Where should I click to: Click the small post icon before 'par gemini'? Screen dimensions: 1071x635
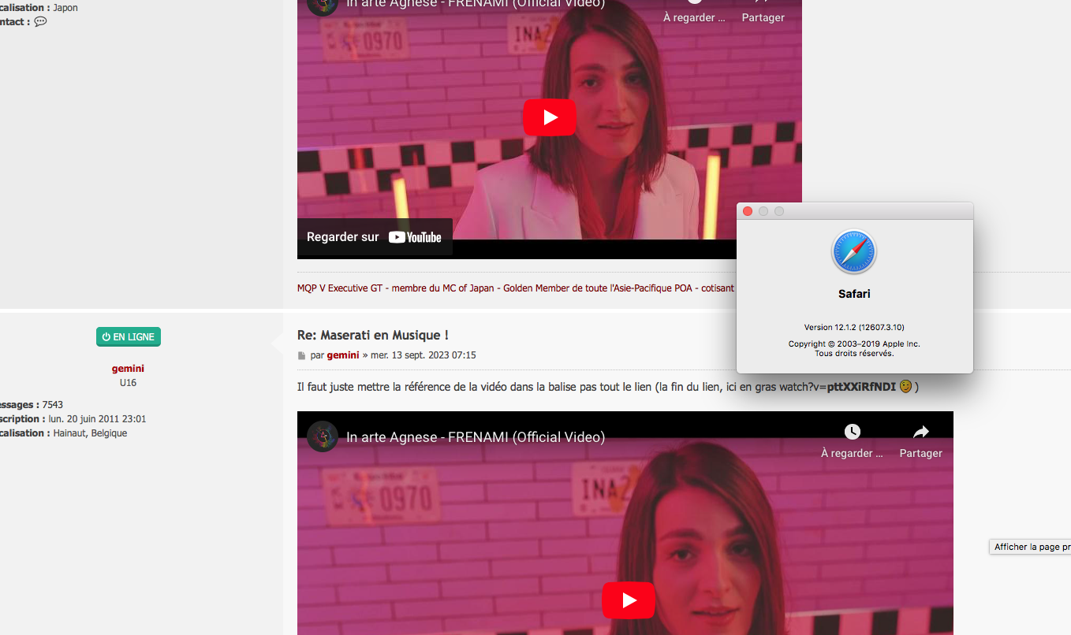coord(301,355)
